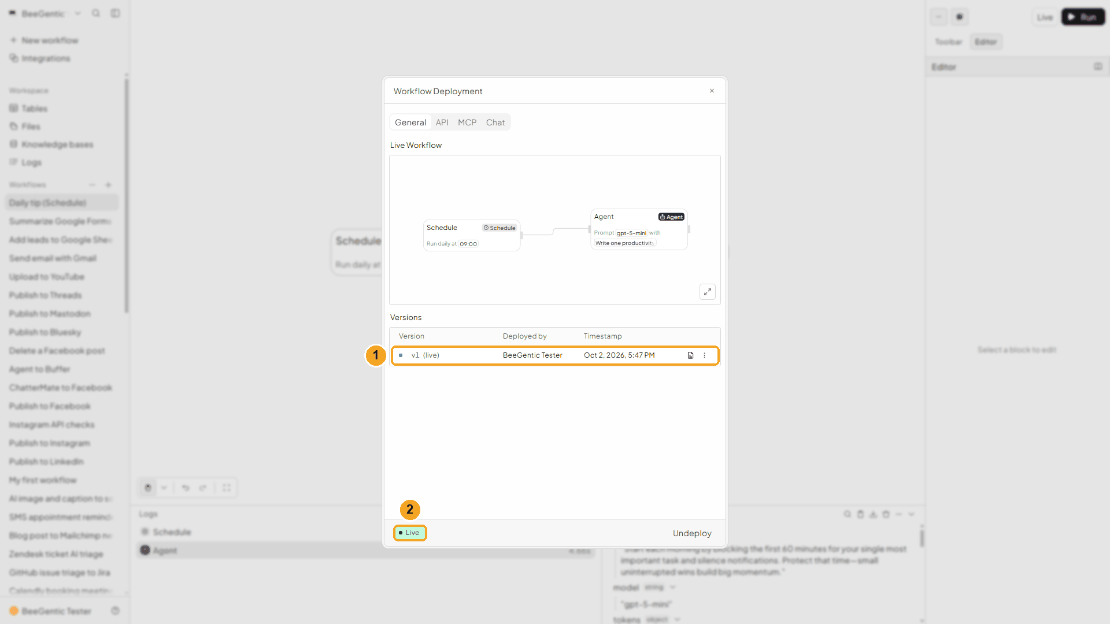Switch to the API tab
Screen dimensions: 1110x624
(442, 122)
